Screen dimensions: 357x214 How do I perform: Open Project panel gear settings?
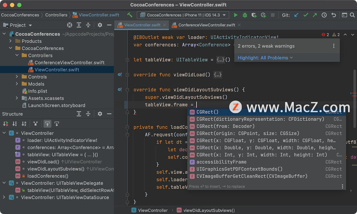[x=100, y=25]
